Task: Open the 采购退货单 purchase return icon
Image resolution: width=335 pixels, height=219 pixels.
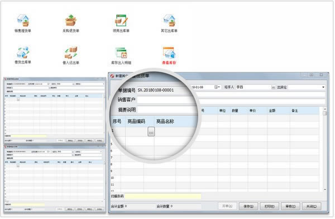Action: coord(71,21)
